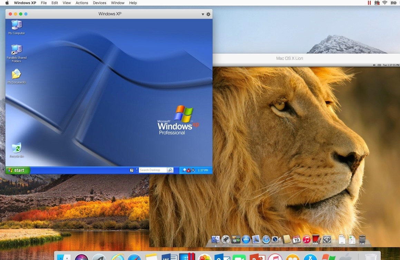400x260 pixels.
Task: Expand the dropdown arrow in Windows XP title bar
Action: point(203,14)
